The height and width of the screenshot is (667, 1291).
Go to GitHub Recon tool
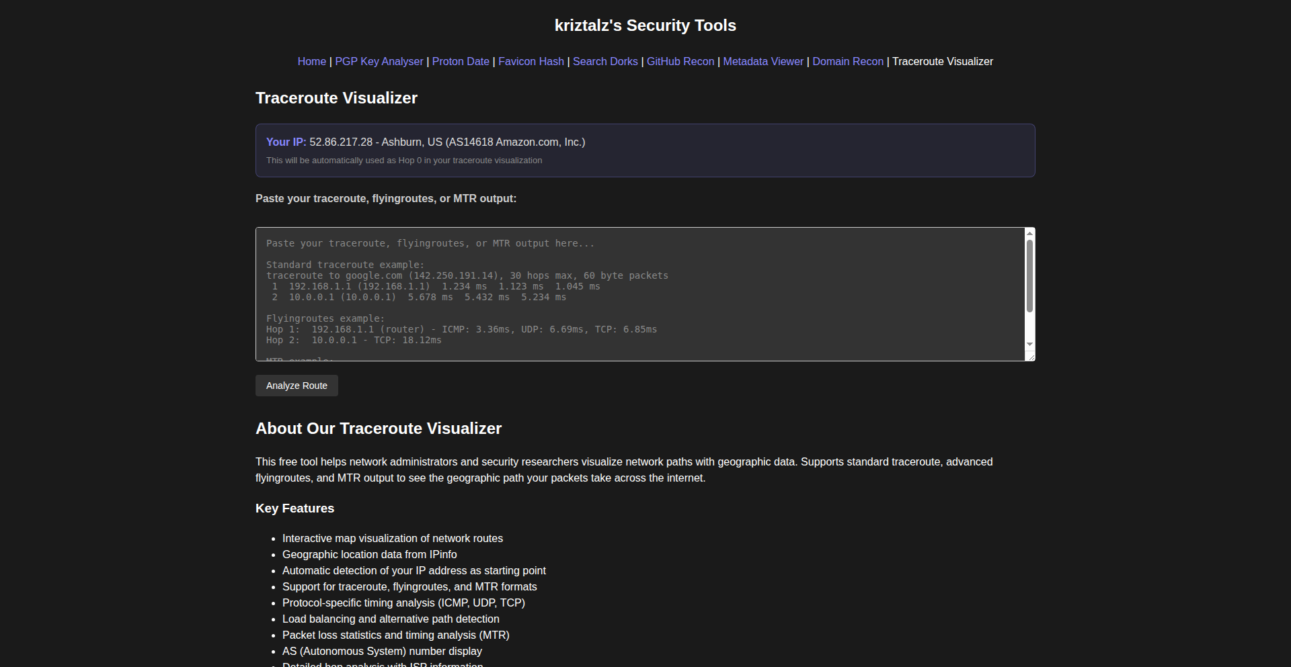680,61
